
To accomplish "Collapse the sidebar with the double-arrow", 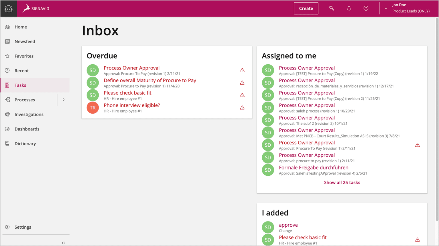I will tap(63, 243).
